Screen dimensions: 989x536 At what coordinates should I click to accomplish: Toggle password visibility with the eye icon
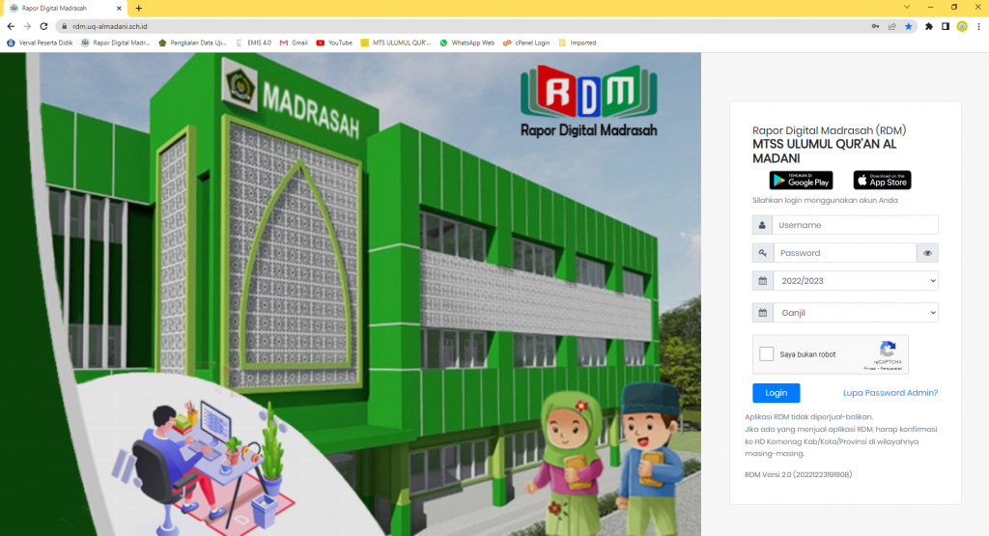pos(927,253)
